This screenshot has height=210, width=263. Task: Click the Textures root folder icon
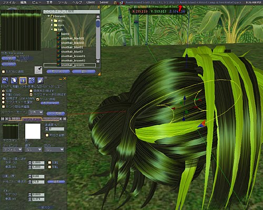tap(52, 16)
